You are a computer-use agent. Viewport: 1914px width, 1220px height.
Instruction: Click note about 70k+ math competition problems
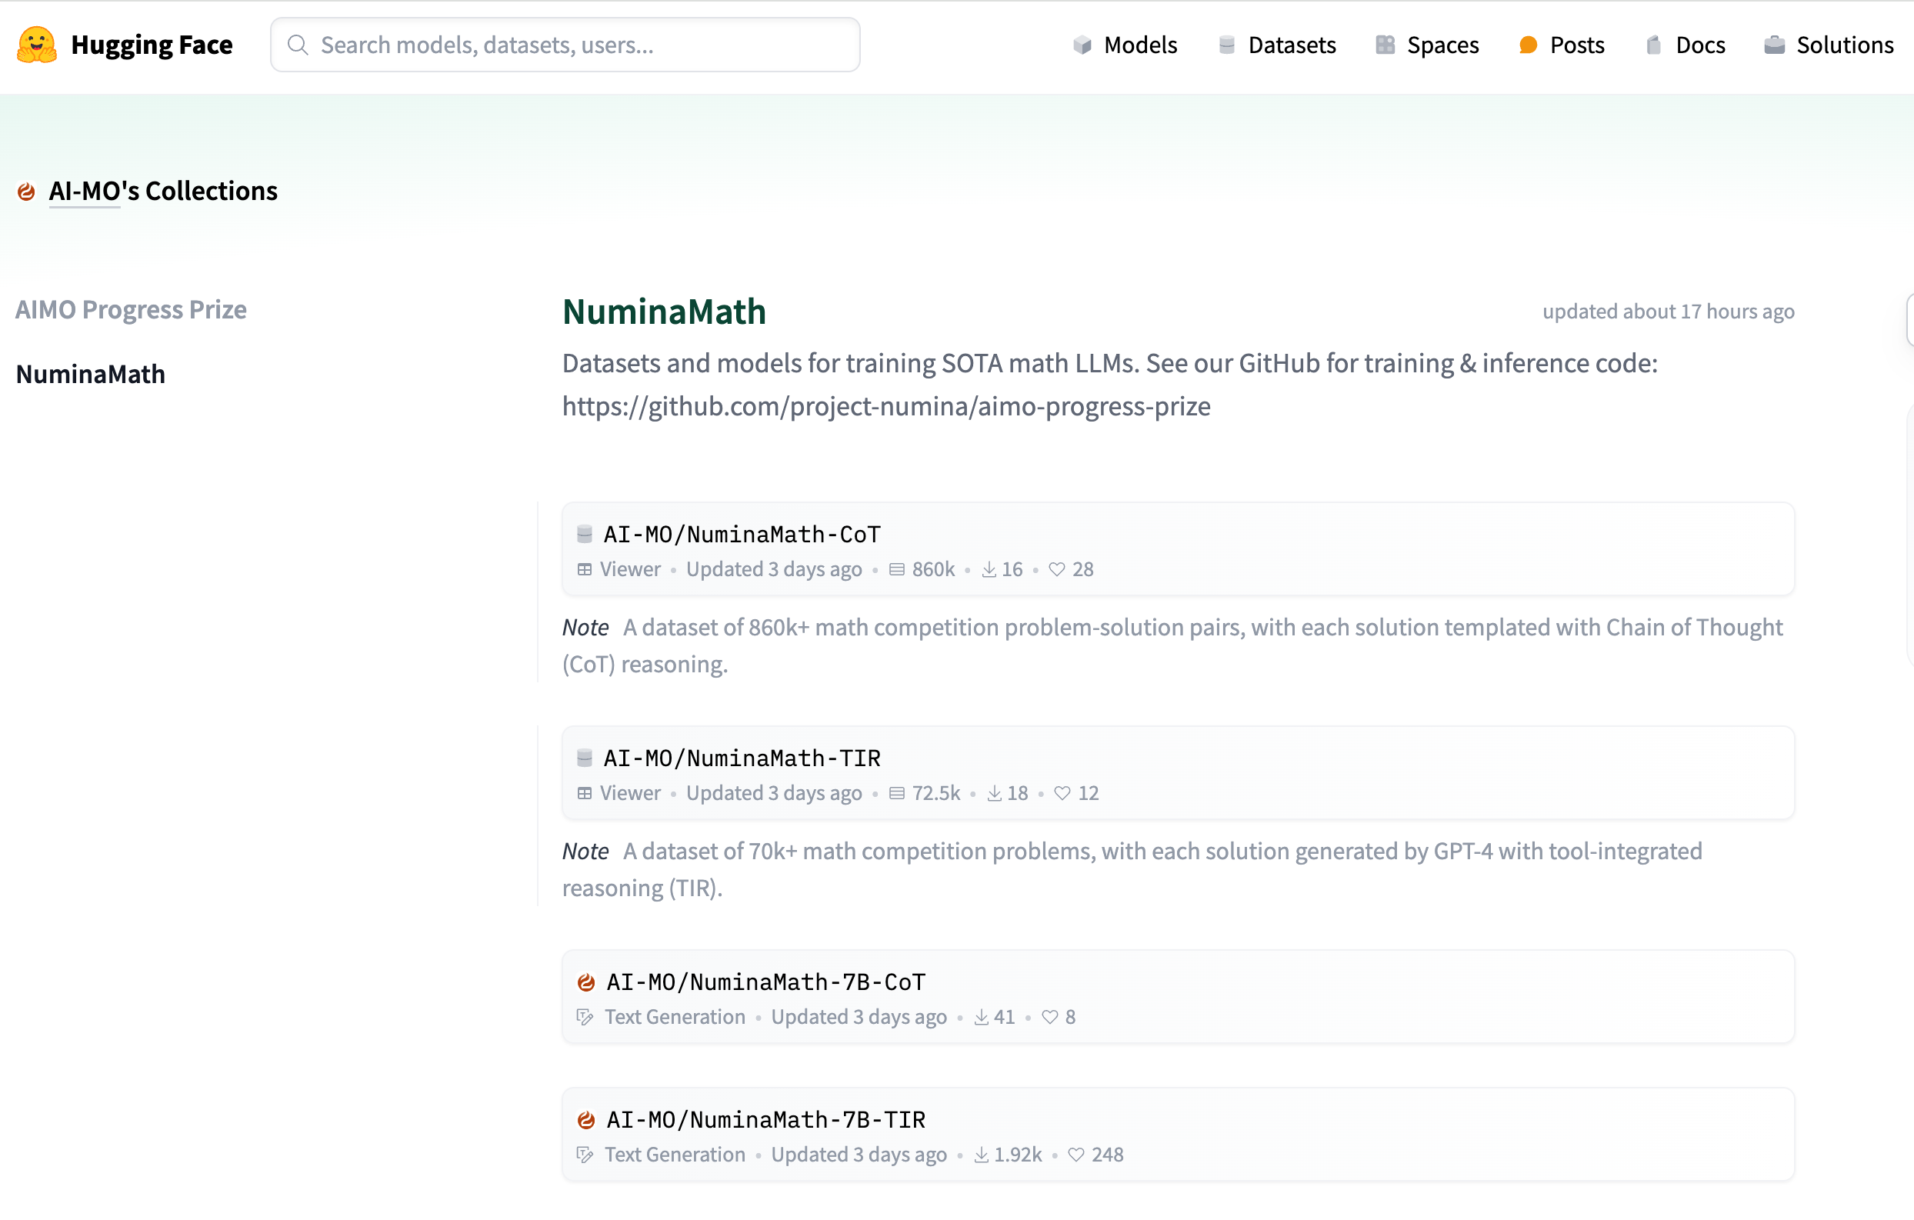coord(1132,870)
